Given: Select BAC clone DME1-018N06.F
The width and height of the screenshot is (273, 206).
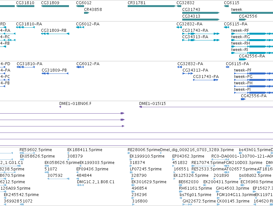Looking at the screenshot, I should click(75, 104).
